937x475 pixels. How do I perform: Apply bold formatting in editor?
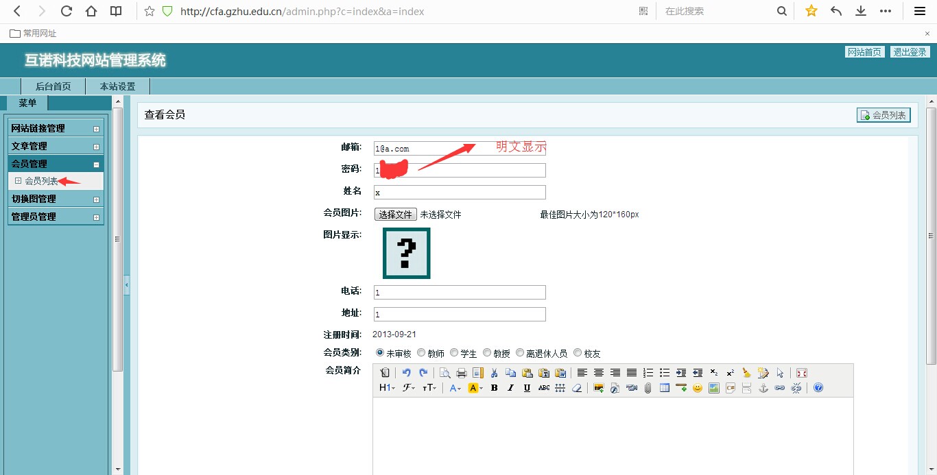pos(495,388)
